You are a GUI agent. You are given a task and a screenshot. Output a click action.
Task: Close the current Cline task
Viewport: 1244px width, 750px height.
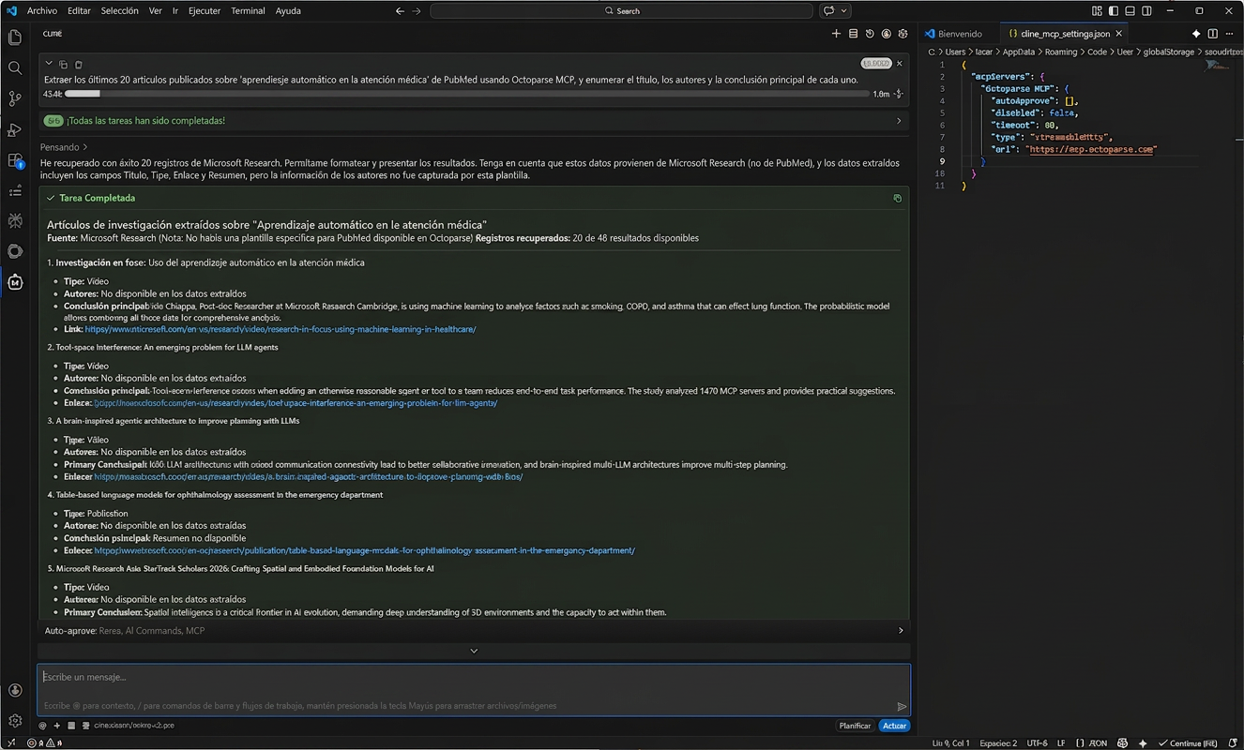[x=900, y=64]
